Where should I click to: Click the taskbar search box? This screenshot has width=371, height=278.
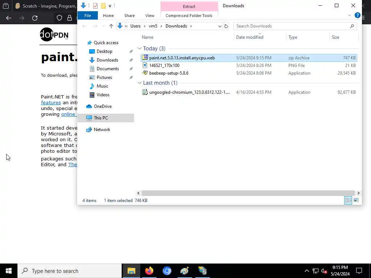(x=70, y=271)
